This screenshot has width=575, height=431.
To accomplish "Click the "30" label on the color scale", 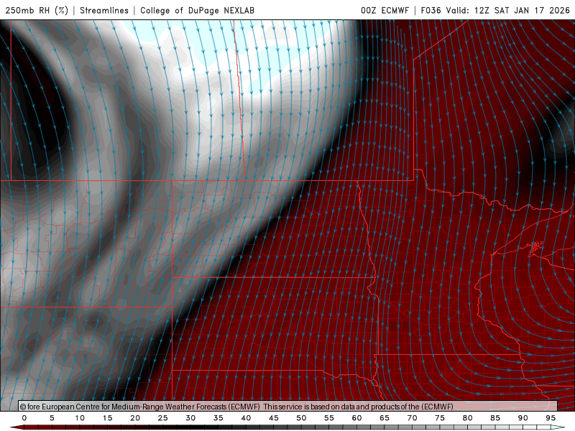I will point(190,418).
